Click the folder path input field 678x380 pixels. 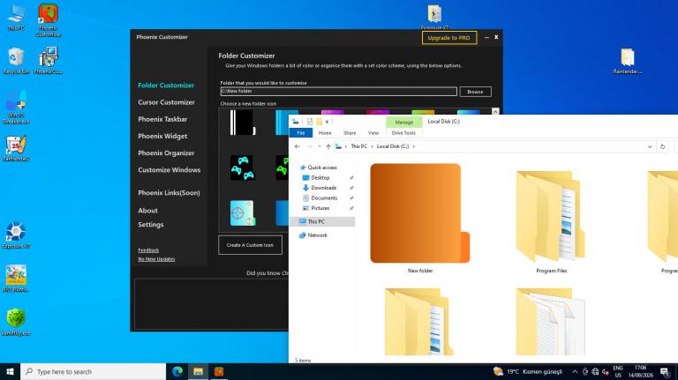339,91
